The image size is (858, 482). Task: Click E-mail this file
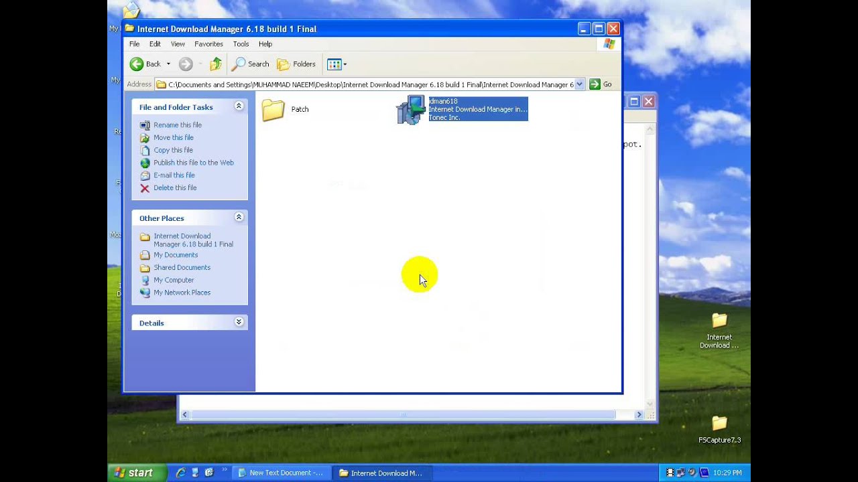(174, 175)
